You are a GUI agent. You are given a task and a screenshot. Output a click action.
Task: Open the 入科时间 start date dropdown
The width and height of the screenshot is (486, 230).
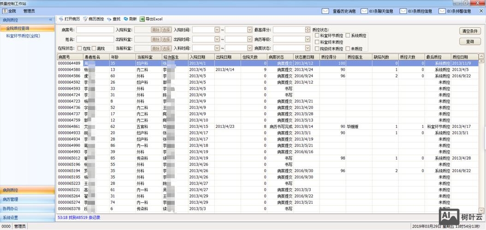[217, 48]
